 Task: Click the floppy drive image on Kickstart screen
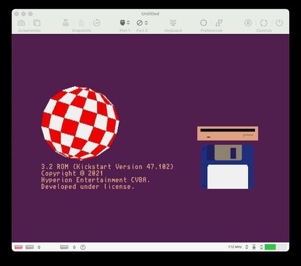[228, 133]
